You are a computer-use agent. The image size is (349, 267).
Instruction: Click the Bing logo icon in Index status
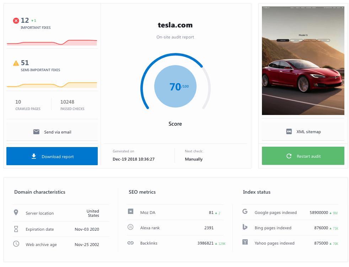click(245, 227)
